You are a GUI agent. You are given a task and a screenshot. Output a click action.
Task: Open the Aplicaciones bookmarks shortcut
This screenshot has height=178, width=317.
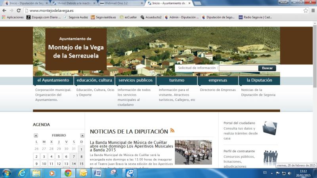(x=13, y=17)
